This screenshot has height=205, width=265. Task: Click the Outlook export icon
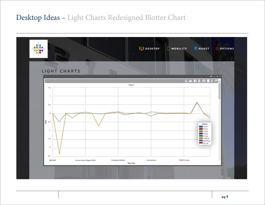point(195,81)
